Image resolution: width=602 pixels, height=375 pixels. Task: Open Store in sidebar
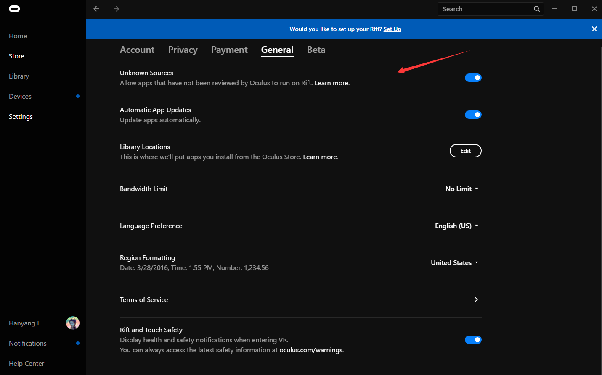[16, 56]
